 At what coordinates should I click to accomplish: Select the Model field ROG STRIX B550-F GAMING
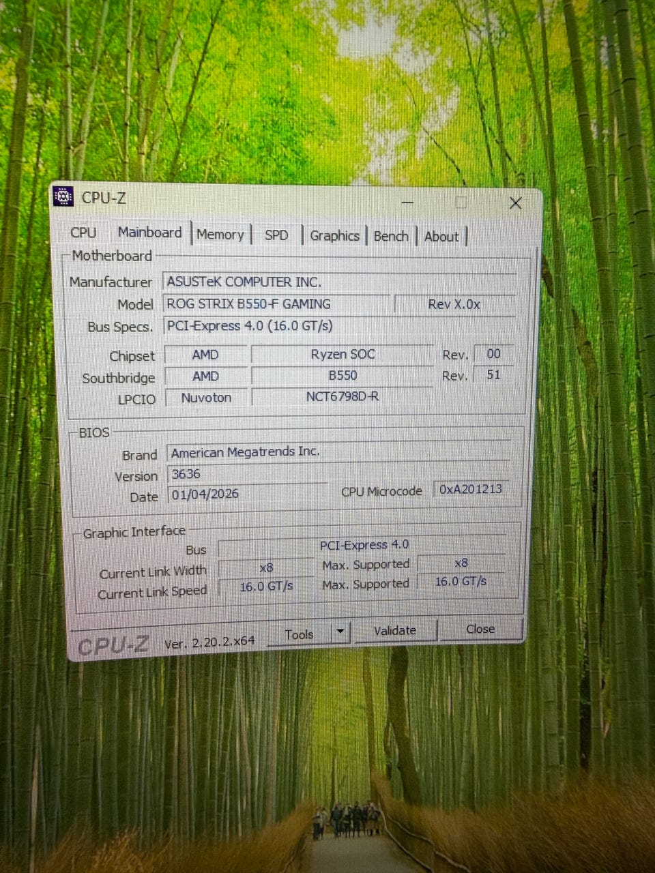276,304
